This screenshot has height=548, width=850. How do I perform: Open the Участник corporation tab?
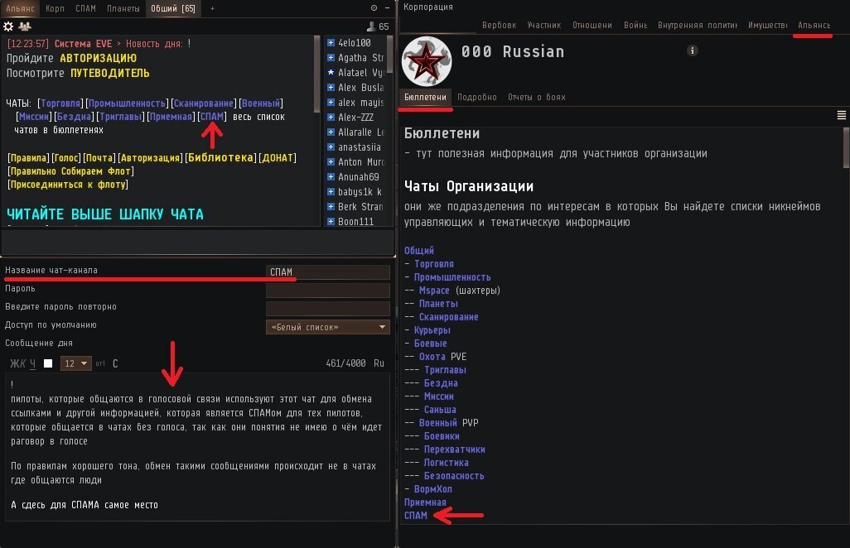pyautogui.click(x=543, y=25)
